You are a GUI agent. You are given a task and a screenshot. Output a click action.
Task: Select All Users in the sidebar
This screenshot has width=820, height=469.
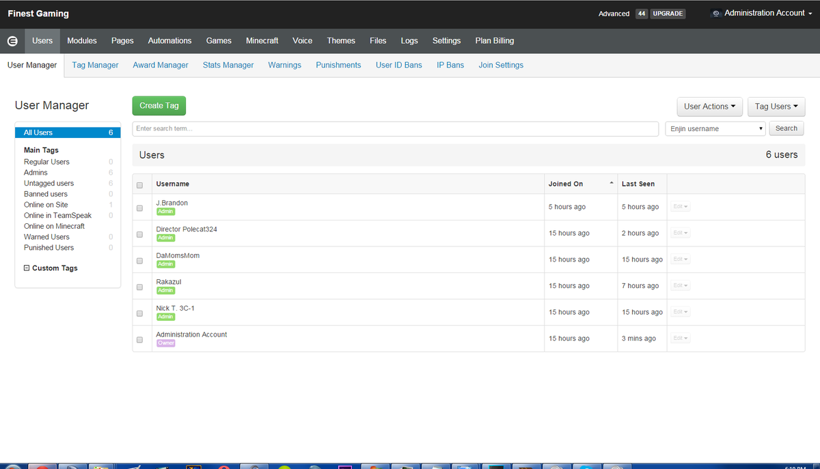click(x=68, y=132)
